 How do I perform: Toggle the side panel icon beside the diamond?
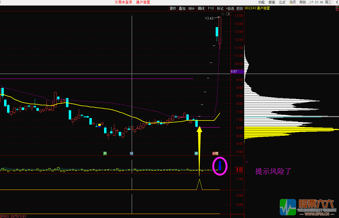click(228, 14)
